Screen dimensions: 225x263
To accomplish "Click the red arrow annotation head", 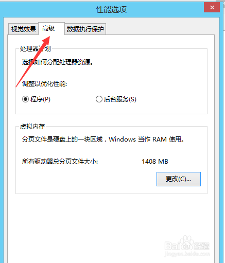I will (46, 40).
